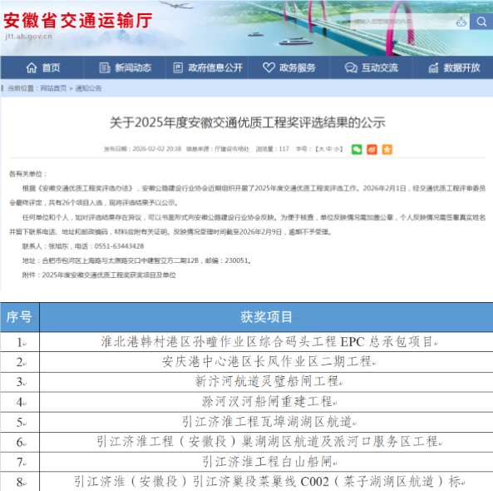Viewport: 493px width, 491px height.
Task: Click the chart icon beside 数据开放
Action: click(434, 67)
